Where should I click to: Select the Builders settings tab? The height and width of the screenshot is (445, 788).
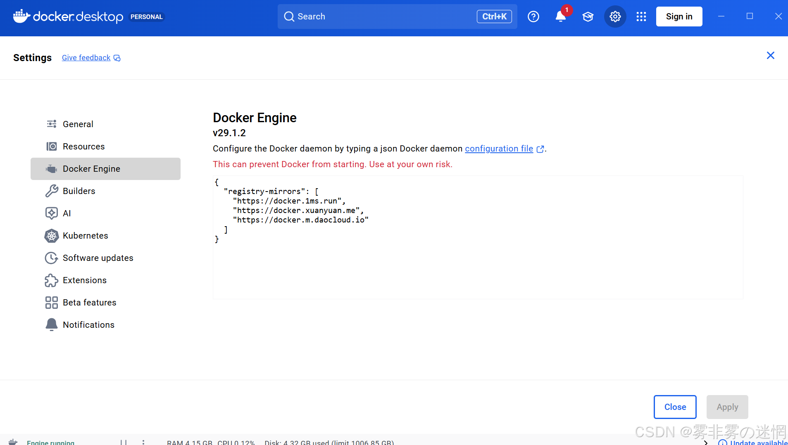pyautogui.click(x=105, y=191)
